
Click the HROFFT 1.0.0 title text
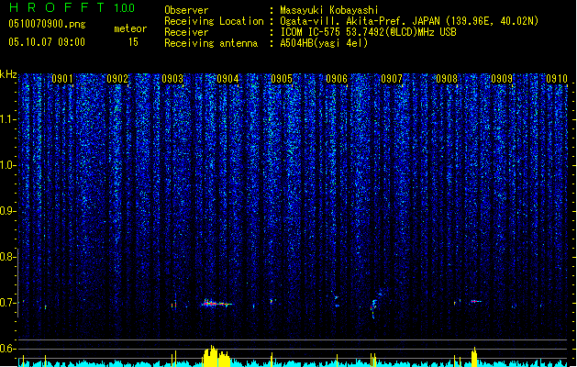tap(72, 7)
